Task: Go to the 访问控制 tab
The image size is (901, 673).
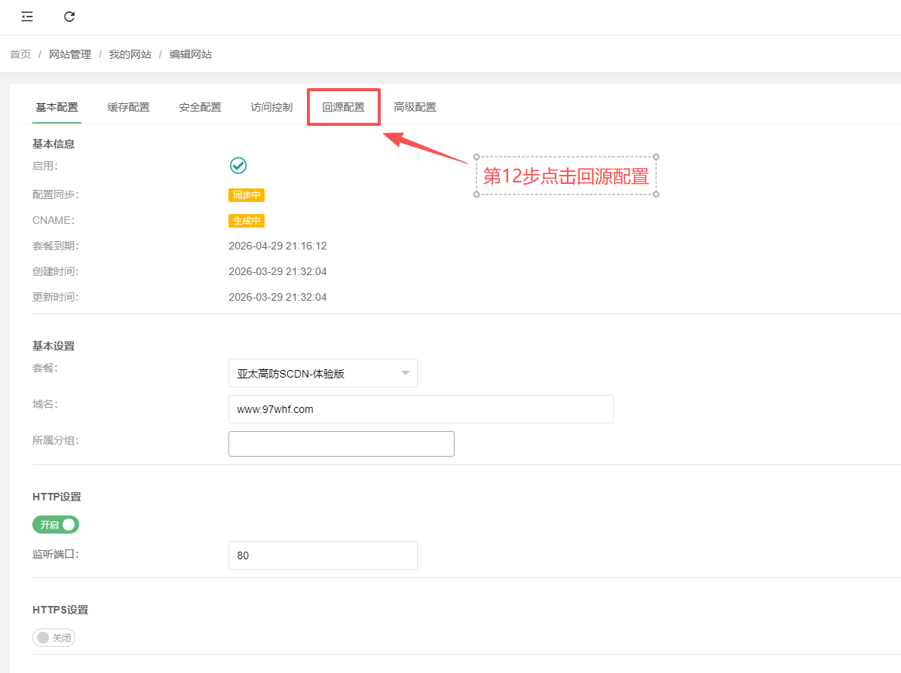Action: [x=271, y=107]
